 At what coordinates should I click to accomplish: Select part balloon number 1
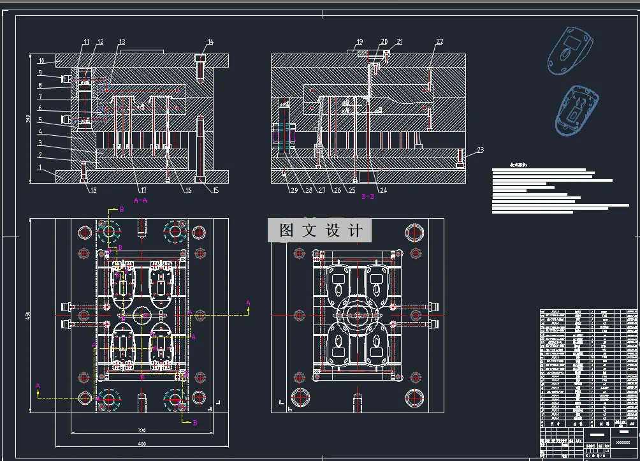pos(40,168)
